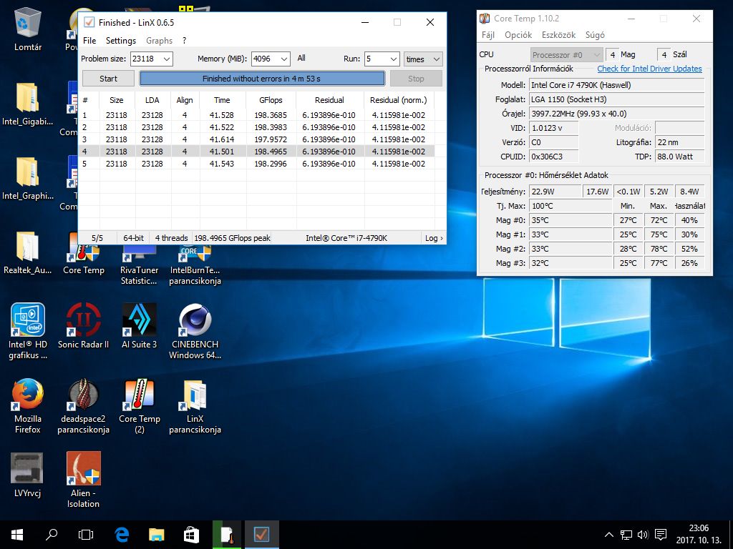Open the times unit dropdown
The image size is (733, 549).
click(x=422, y=59)
